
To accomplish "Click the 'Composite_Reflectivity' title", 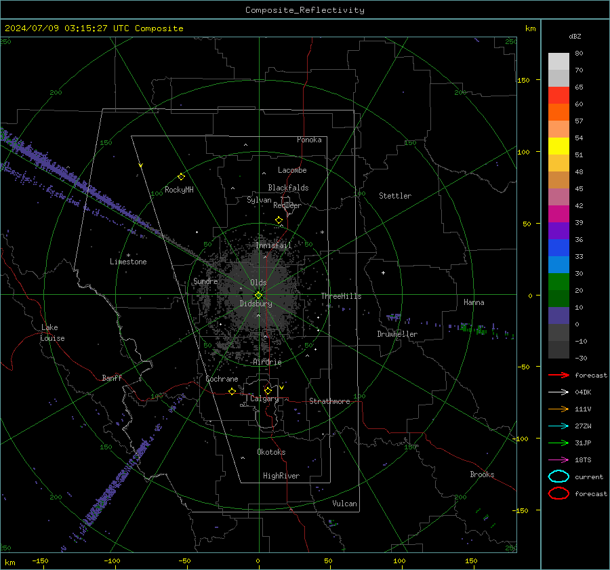I will (x=305, y=10).
